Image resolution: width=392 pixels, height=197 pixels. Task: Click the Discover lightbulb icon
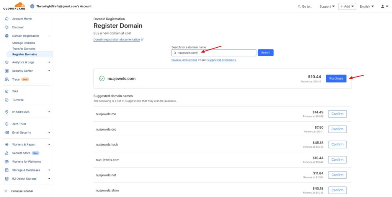(7, 27)
